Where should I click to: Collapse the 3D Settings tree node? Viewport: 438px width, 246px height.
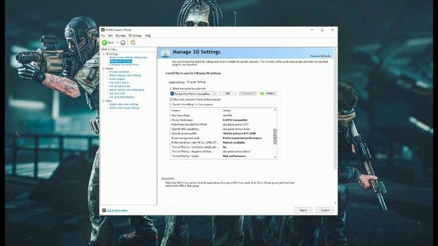103,54
